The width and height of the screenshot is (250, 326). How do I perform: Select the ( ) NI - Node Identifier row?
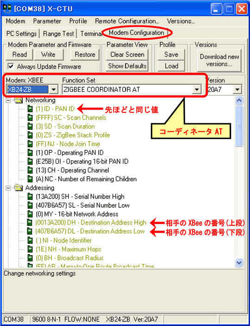tap(63, 240)
